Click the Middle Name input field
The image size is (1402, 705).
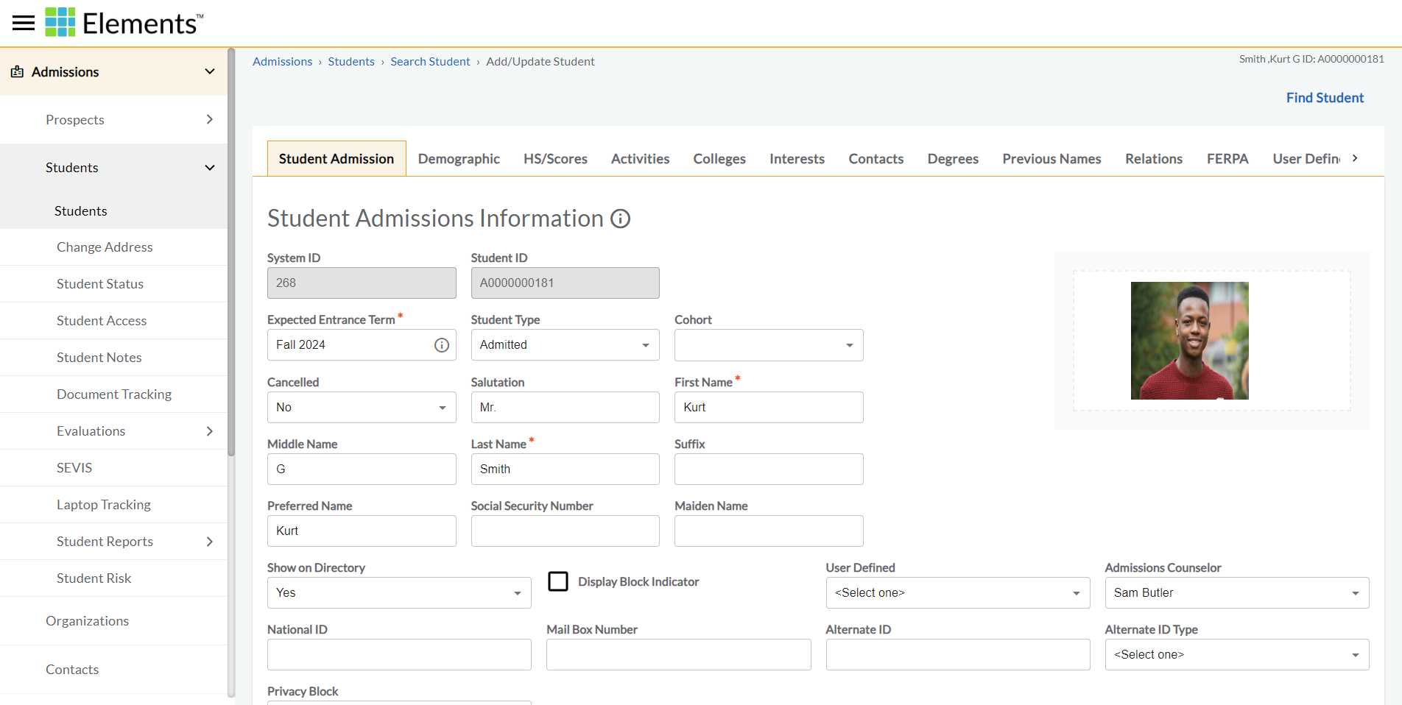[362, 469]
